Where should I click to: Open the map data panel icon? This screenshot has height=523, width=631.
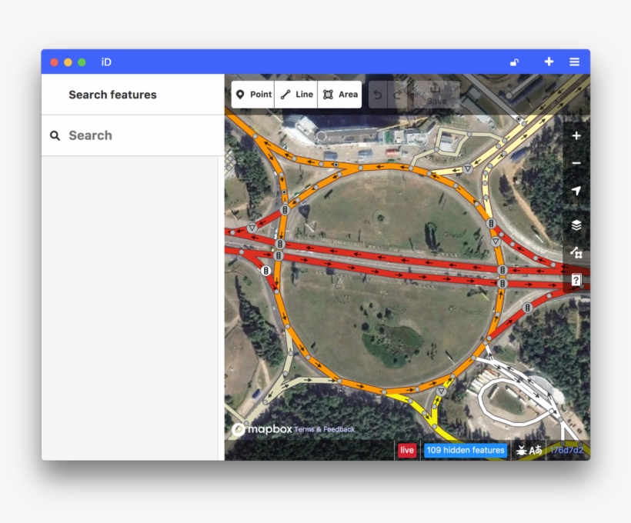point(576,252)
